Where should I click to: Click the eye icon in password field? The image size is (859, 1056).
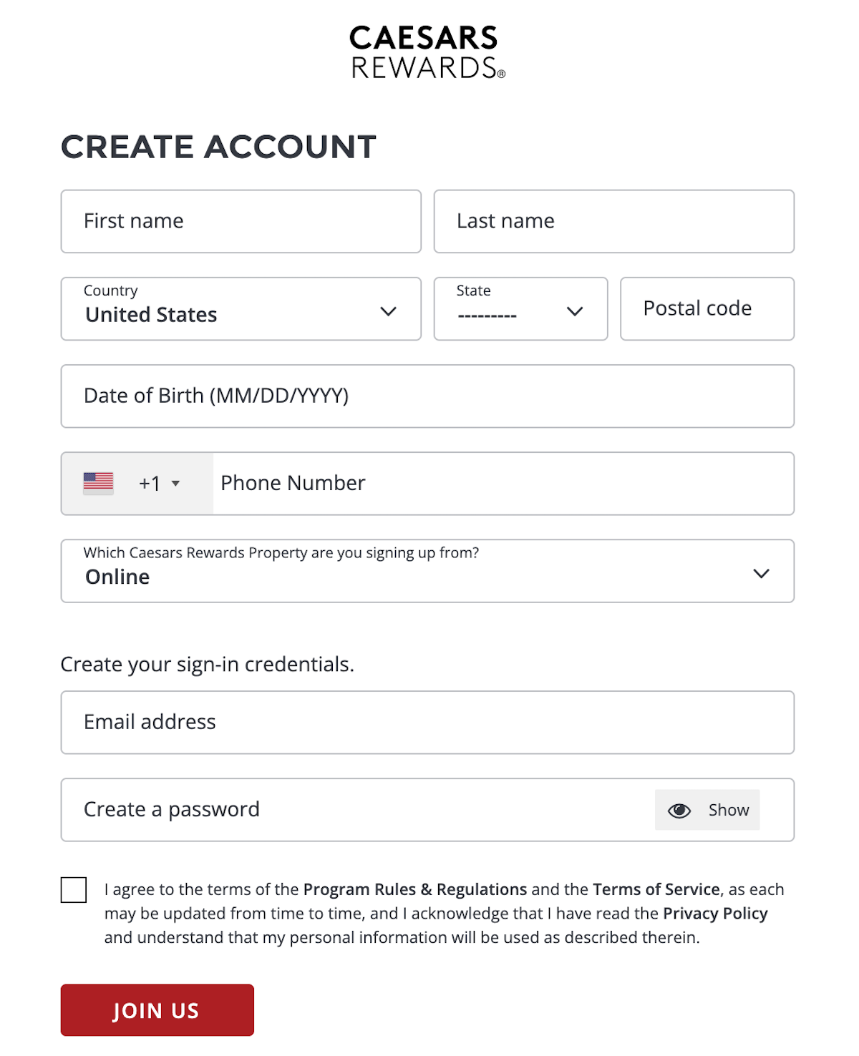point(679,810)
